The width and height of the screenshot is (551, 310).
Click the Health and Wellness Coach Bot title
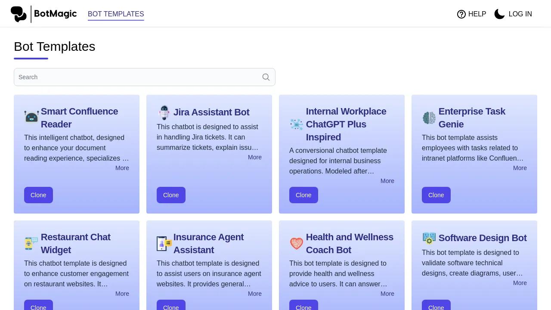coord(350,243)
